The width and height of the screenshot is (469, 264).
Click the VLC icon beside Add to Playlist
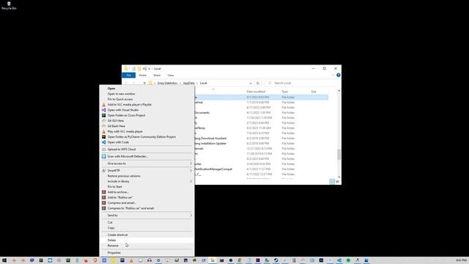point(104,104)
